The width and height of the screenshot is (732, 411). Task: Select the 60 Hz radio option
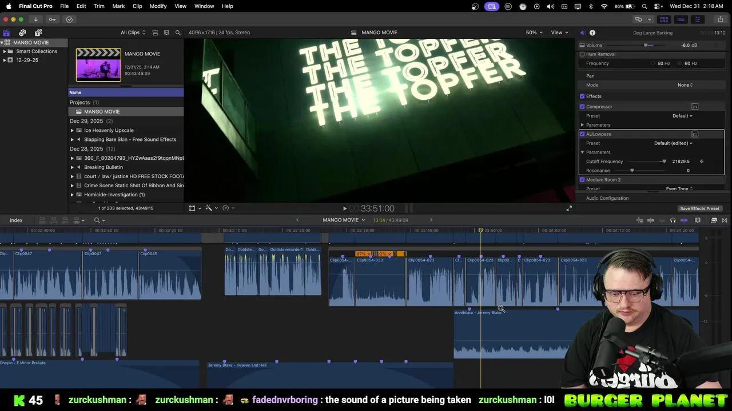(x=681, y=63)
